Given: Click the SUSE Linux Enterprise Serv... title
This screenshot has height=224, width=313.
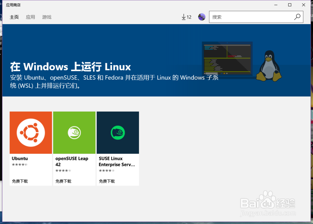Looking at the screenshot, I should [117, 162].
